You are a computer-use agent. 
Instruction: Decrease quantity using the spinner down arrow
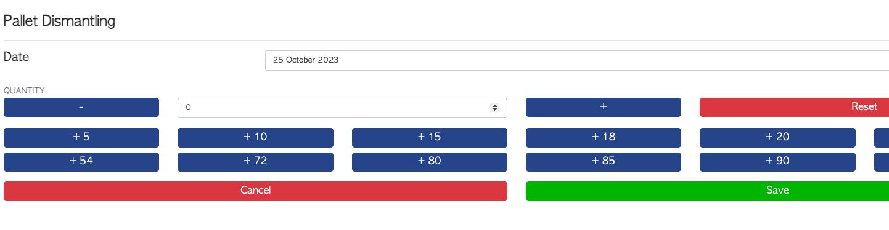494,109
